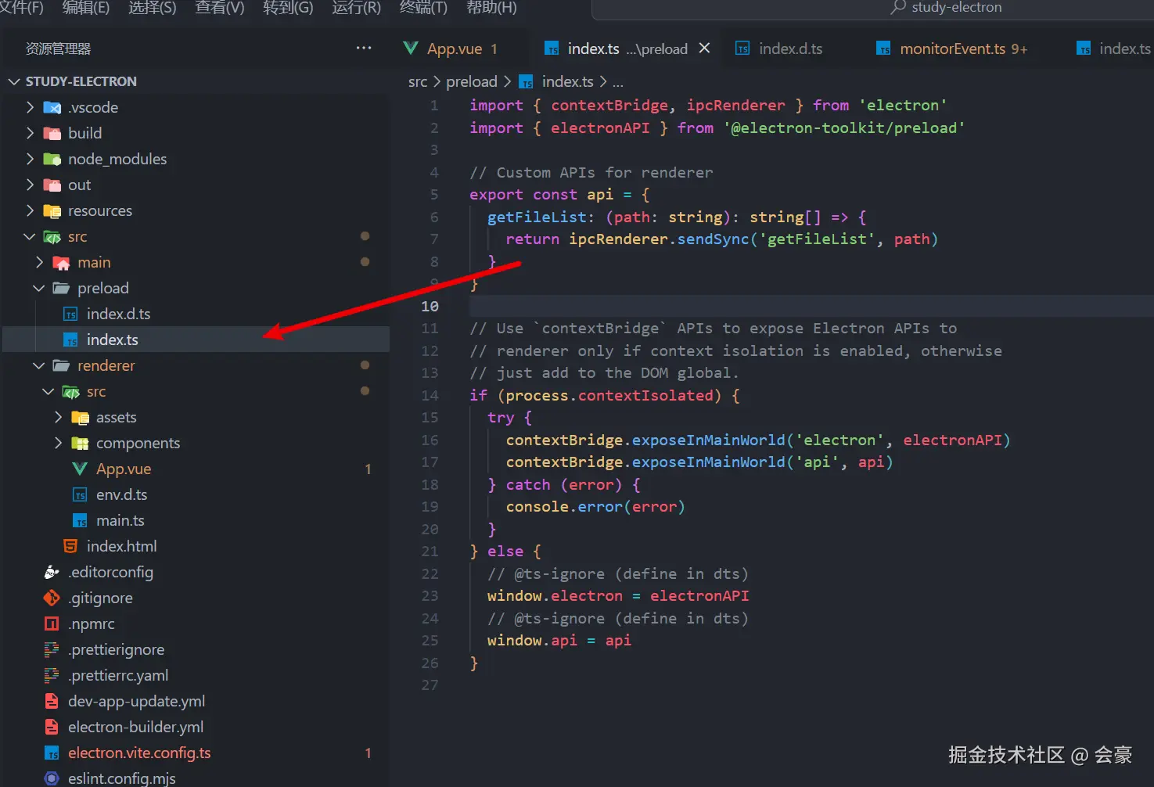Click 'getFileList' on code line 6
The width and height of the screenshot is (1154, 787).
pos(537,217)
